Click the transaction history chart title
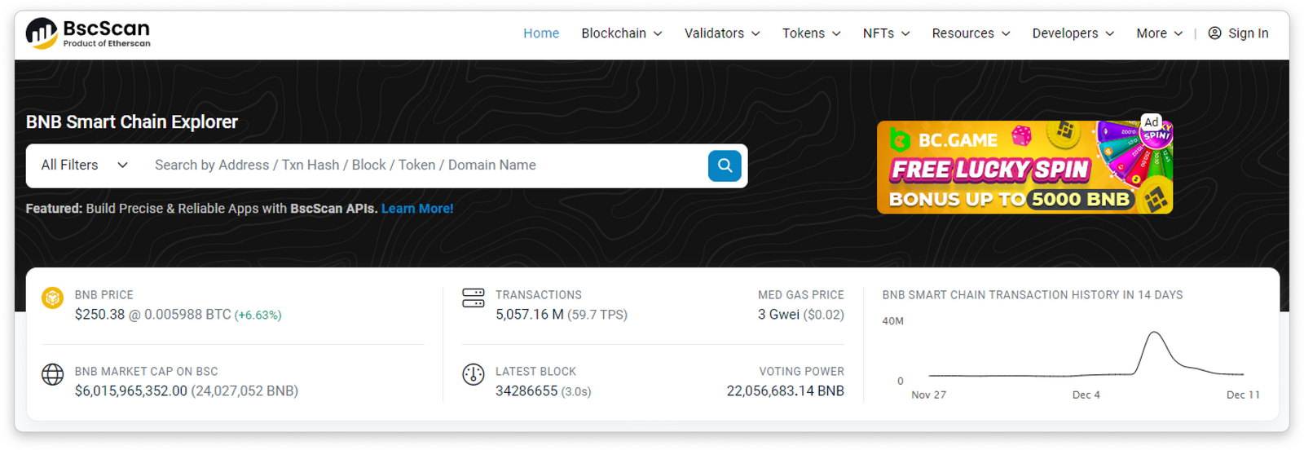Screen dimensions: 1304x450 pos(1033,295)
